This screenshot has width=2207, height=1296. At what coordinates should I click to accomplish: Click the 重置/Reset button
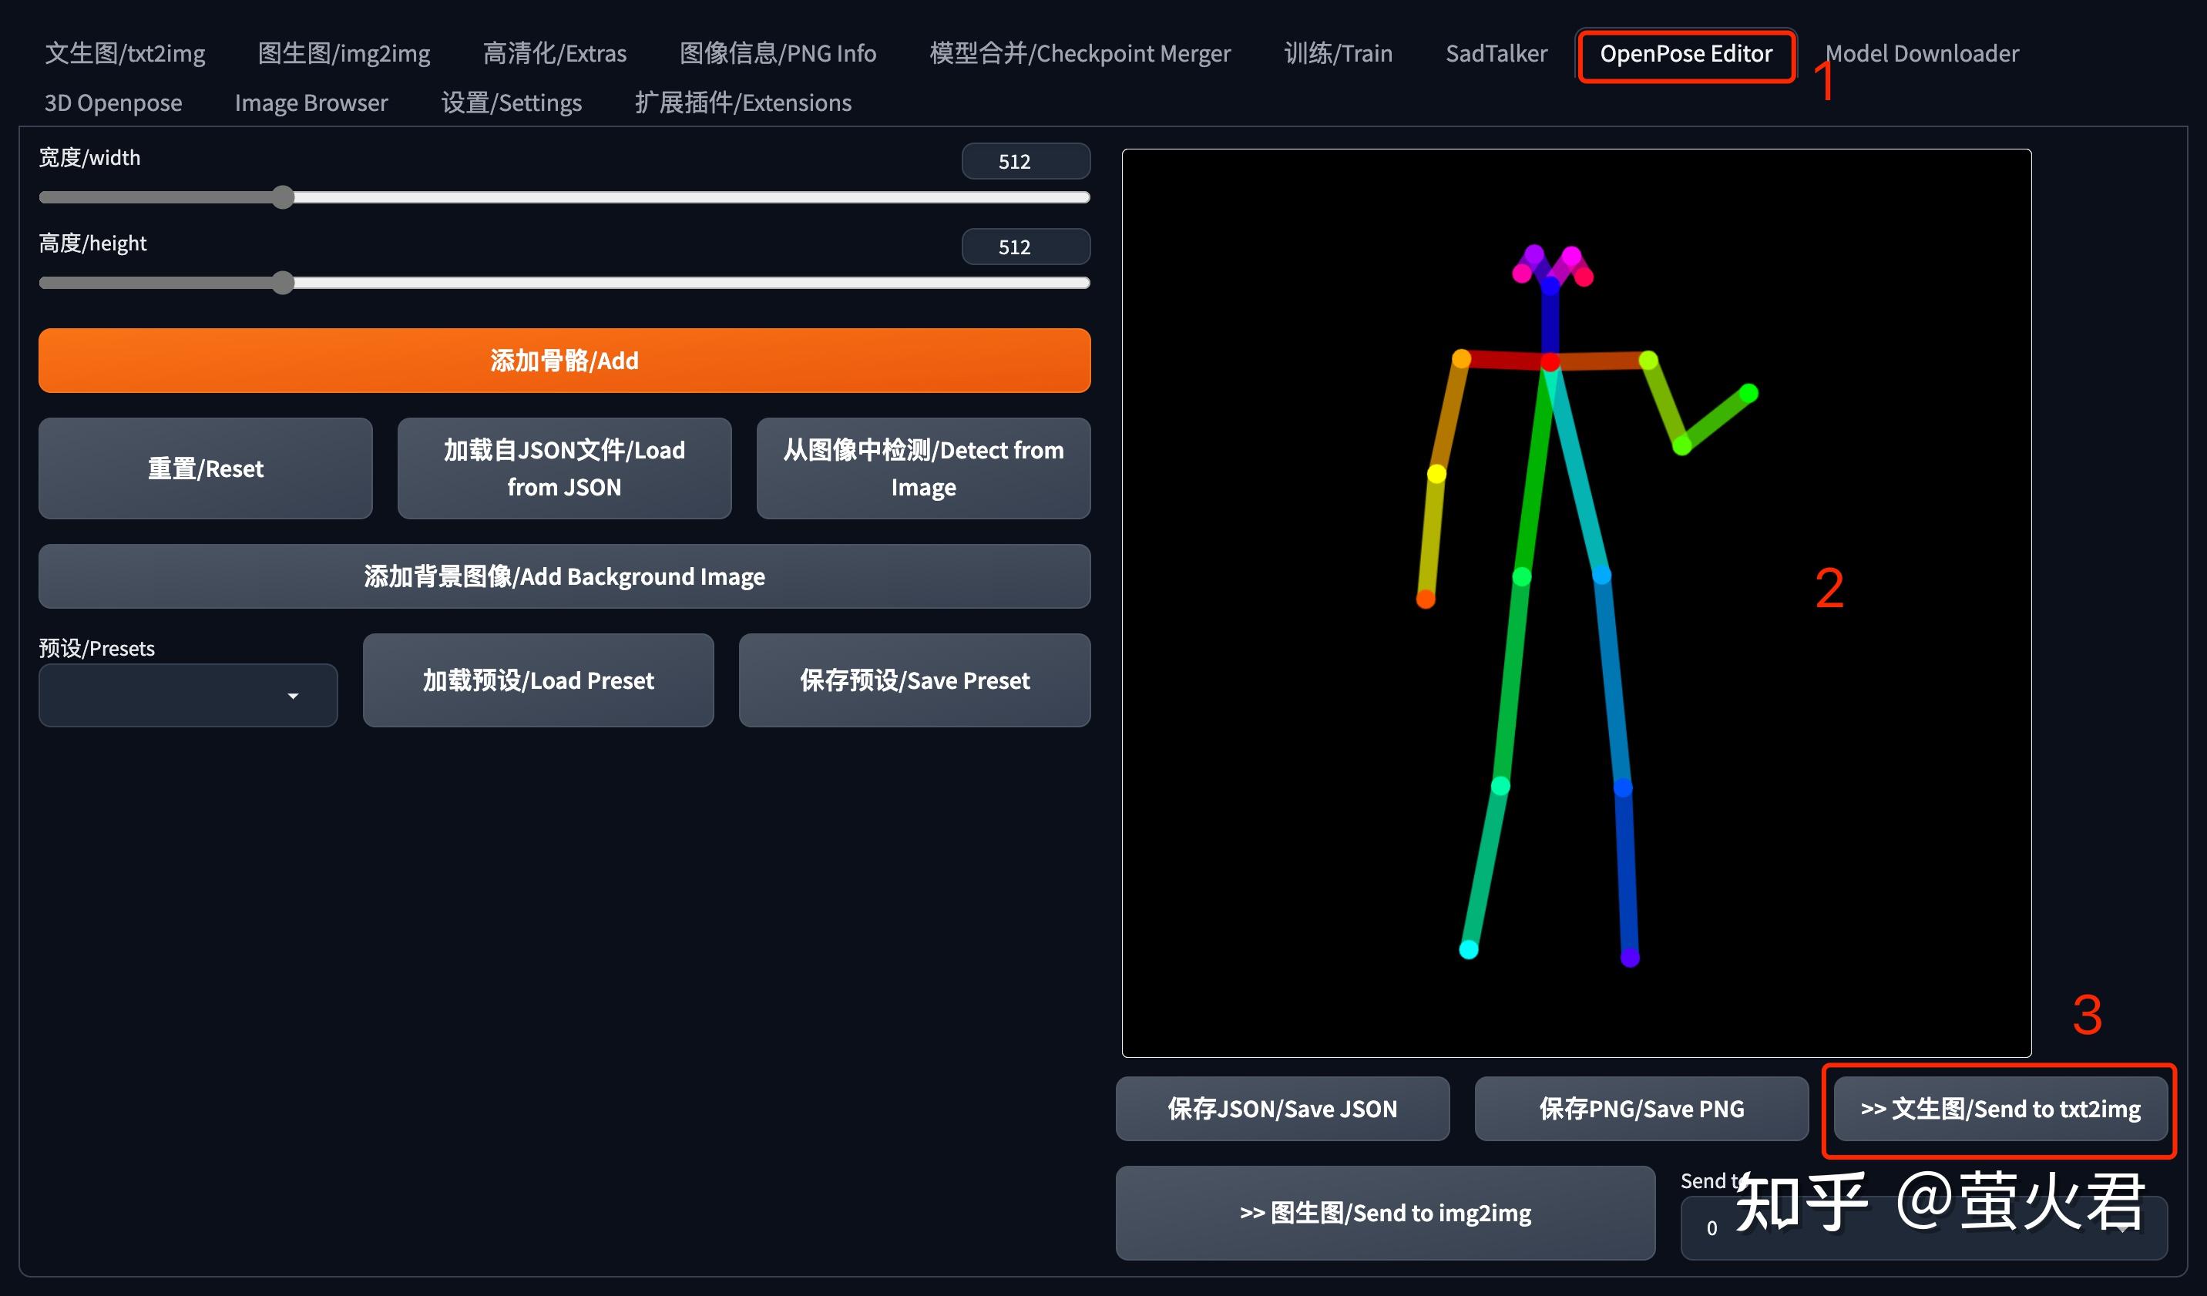(205, 468)
